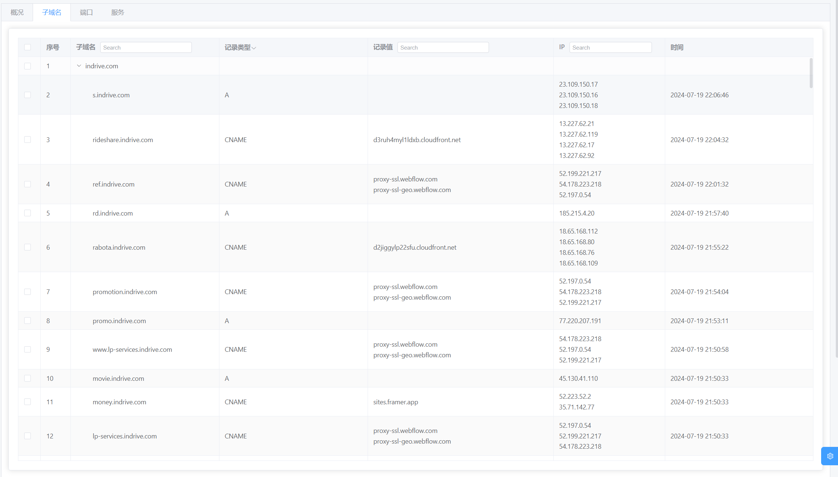Focus the subdomain Search input field
The width and height of the screenshot is (838, 477).
[146, 47]
